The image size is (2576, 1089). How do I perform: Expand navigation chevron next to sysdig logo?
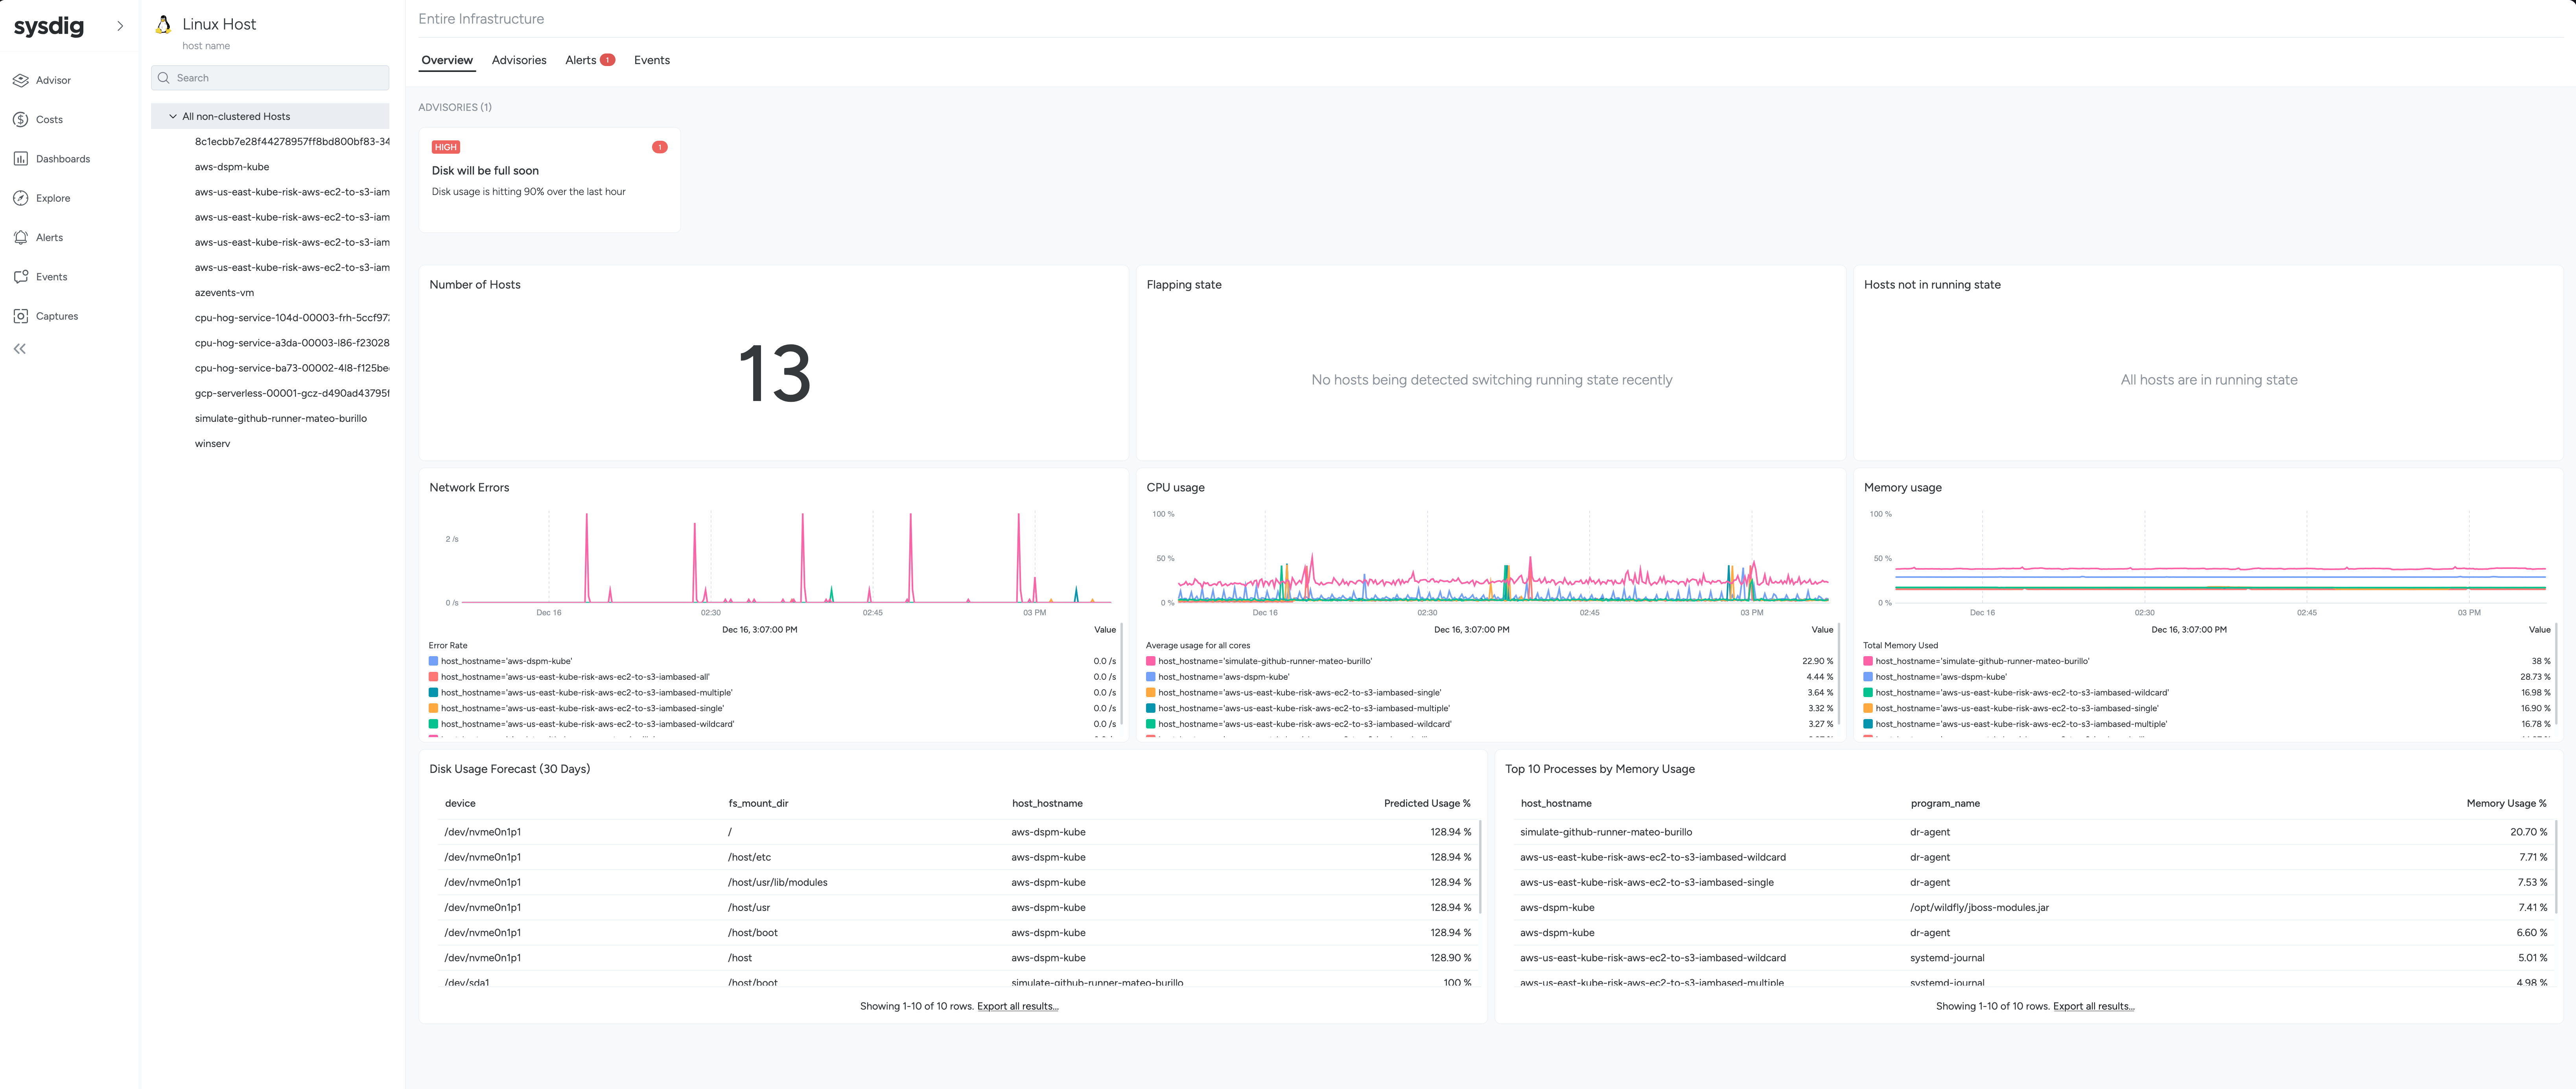[x=120, y=26]
